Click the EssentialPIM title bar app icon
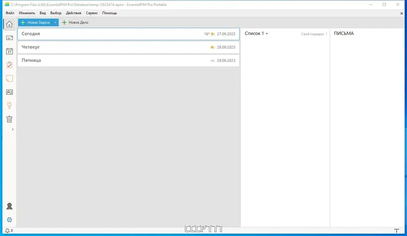407x236 pixels. [7, 5]
